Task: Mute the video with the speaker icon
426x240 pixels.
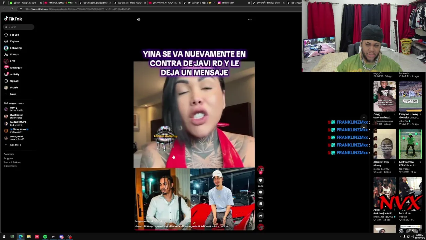Action: coord(138,19)
